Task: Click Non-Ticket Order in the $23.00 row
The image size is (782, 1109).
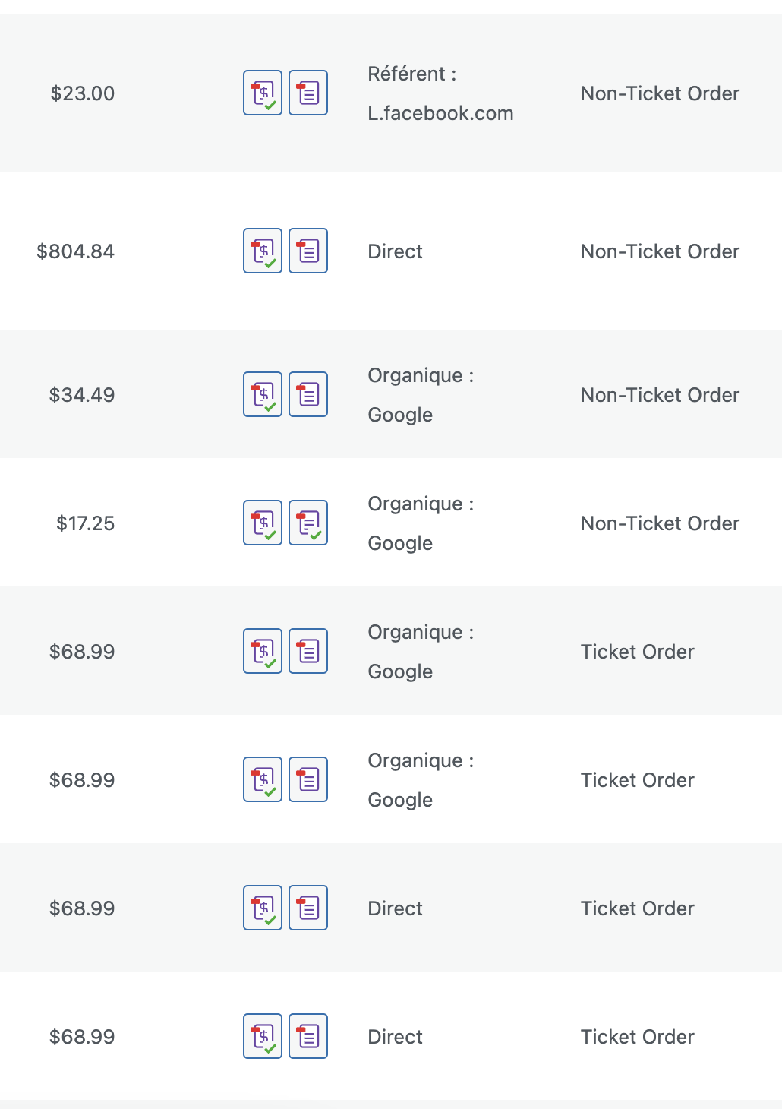Action: point(660,93)
